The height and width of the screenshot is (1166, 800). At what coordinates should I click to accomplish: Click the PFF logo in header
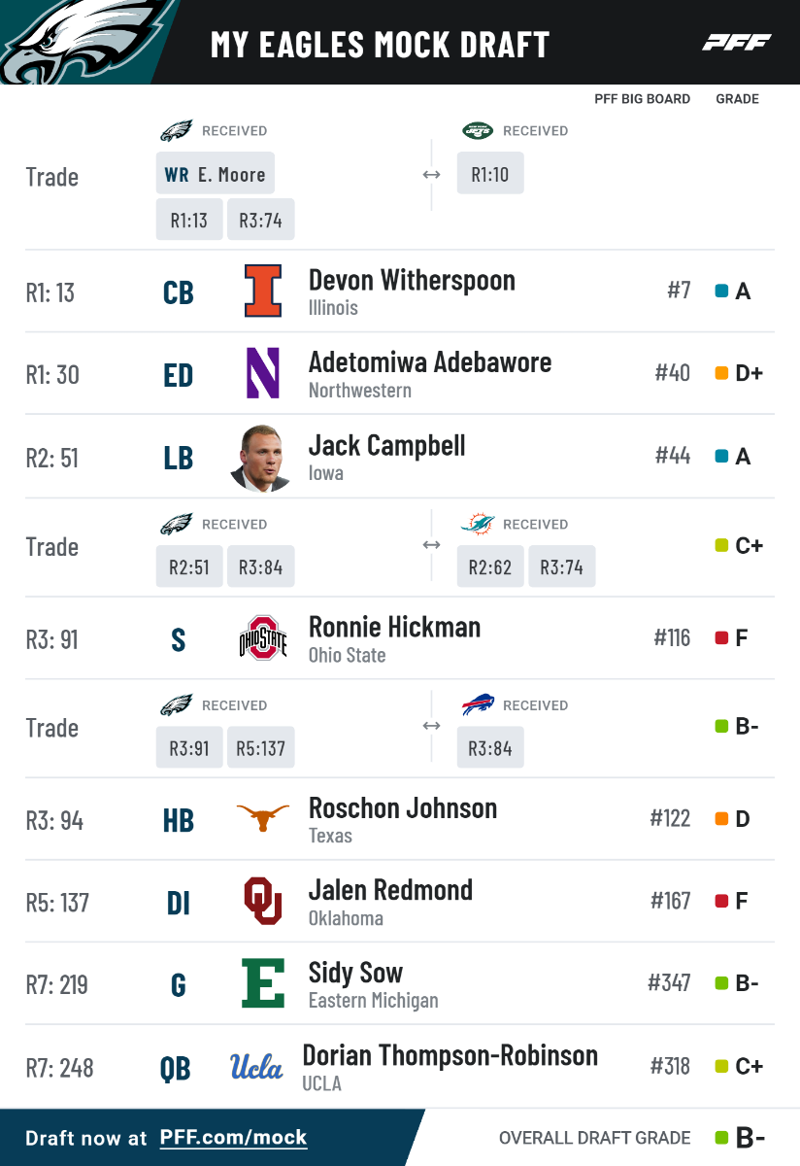point(737,43)
